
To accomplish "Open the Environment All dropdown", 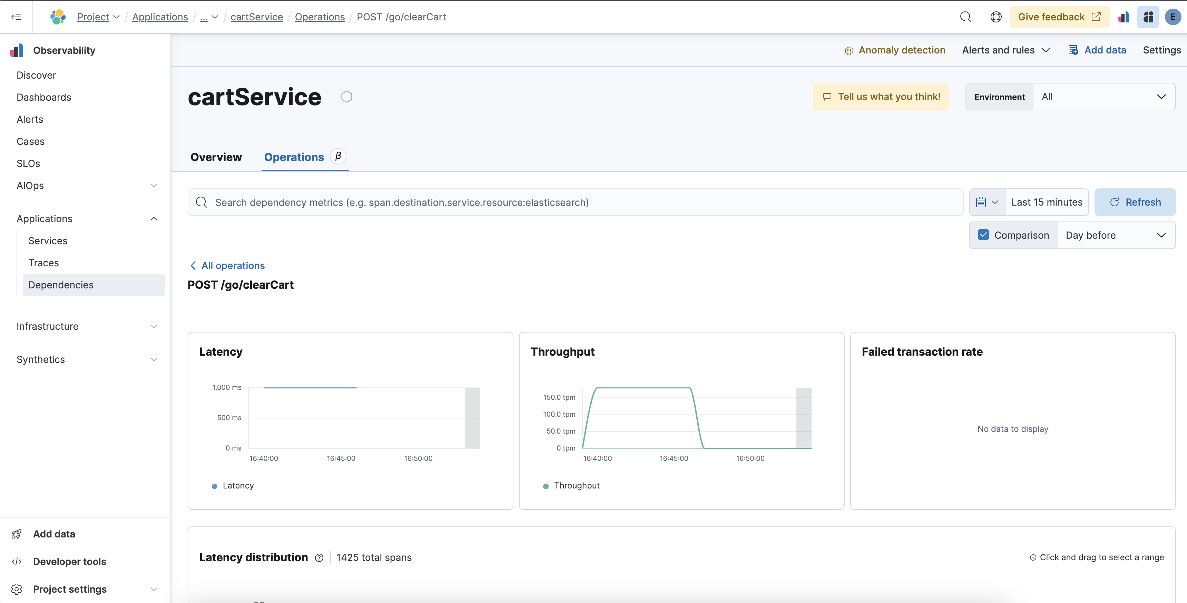I will point(1104,97).
